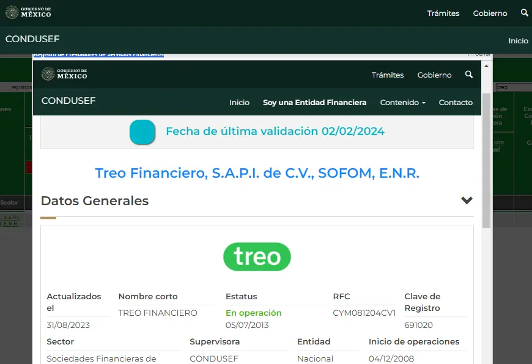Click the modal's vertical scrollbar thumb
The image size is (532, 364).
click(x=486, y=160)
